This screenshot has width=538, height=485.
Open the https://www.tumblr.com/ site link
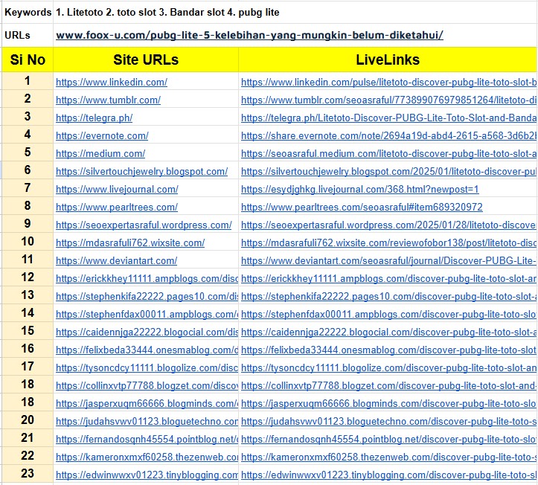tap(108, 100)
